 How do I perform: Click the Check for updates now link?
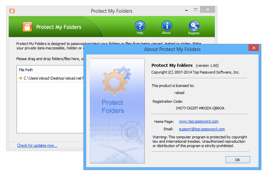(37, 145)
